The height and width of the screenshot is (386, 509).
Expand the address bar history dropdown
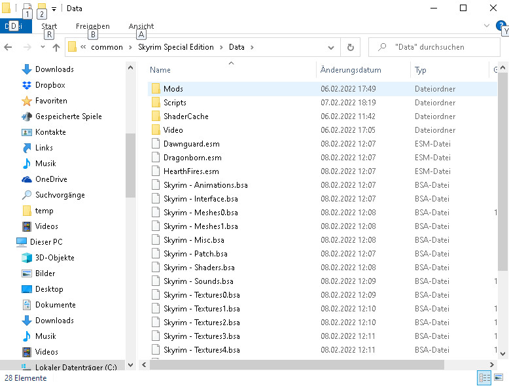(x=331, y=47)
